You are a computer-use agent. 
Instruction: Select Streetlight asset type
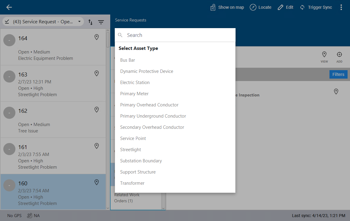[x=130, y=150]
